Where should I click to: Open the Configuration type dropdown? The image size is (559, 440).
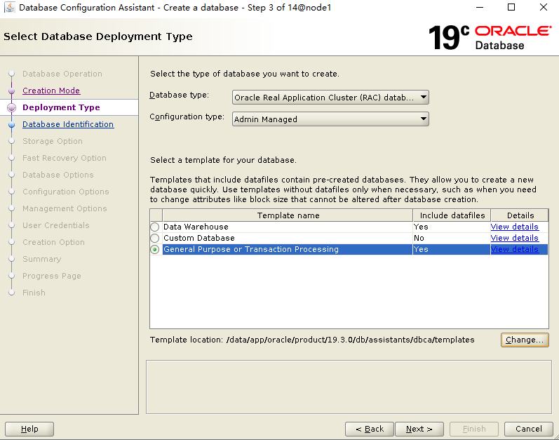330,119
